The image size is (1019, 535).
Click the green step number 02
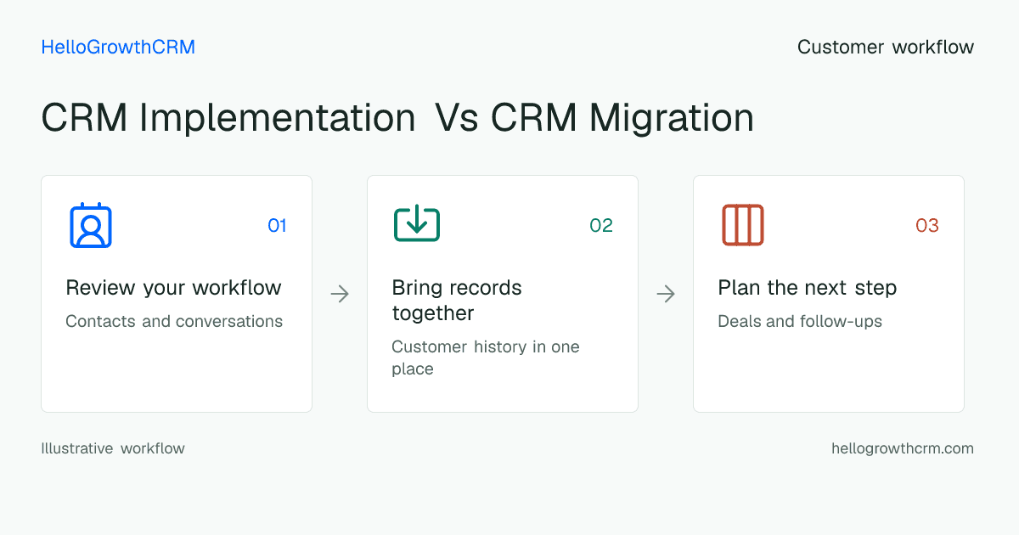click(601, 226)
